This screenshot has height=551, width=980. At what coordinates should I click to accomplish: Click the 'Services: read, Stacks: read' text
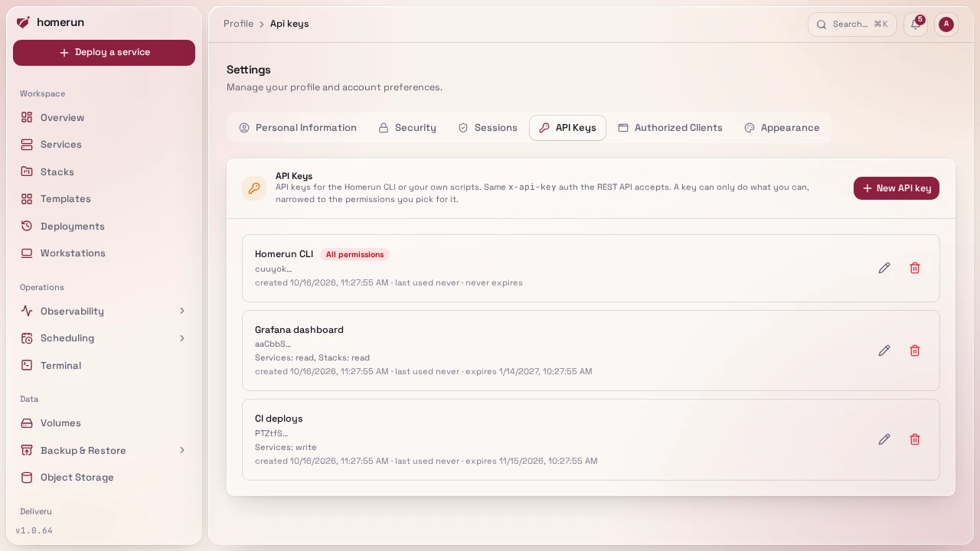(x=312, y=357)
